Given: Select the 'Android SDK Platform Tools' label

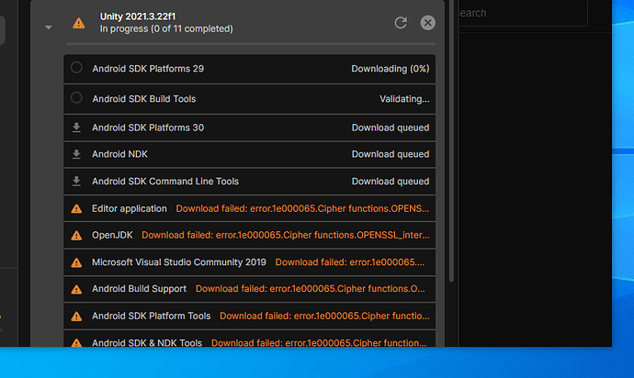Looking at the screenshot, I should pos(152,317).
